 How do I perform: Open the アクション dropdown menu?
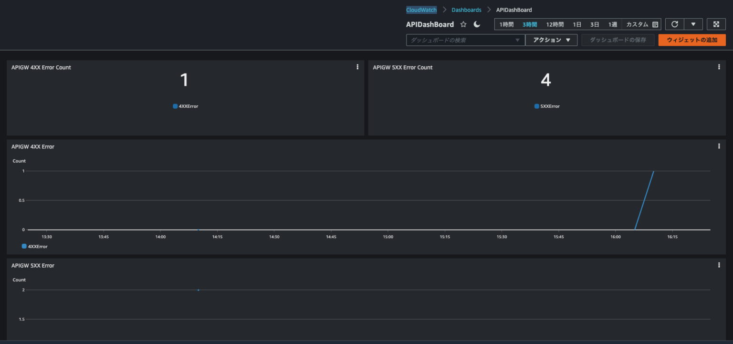tap(551, 40)
